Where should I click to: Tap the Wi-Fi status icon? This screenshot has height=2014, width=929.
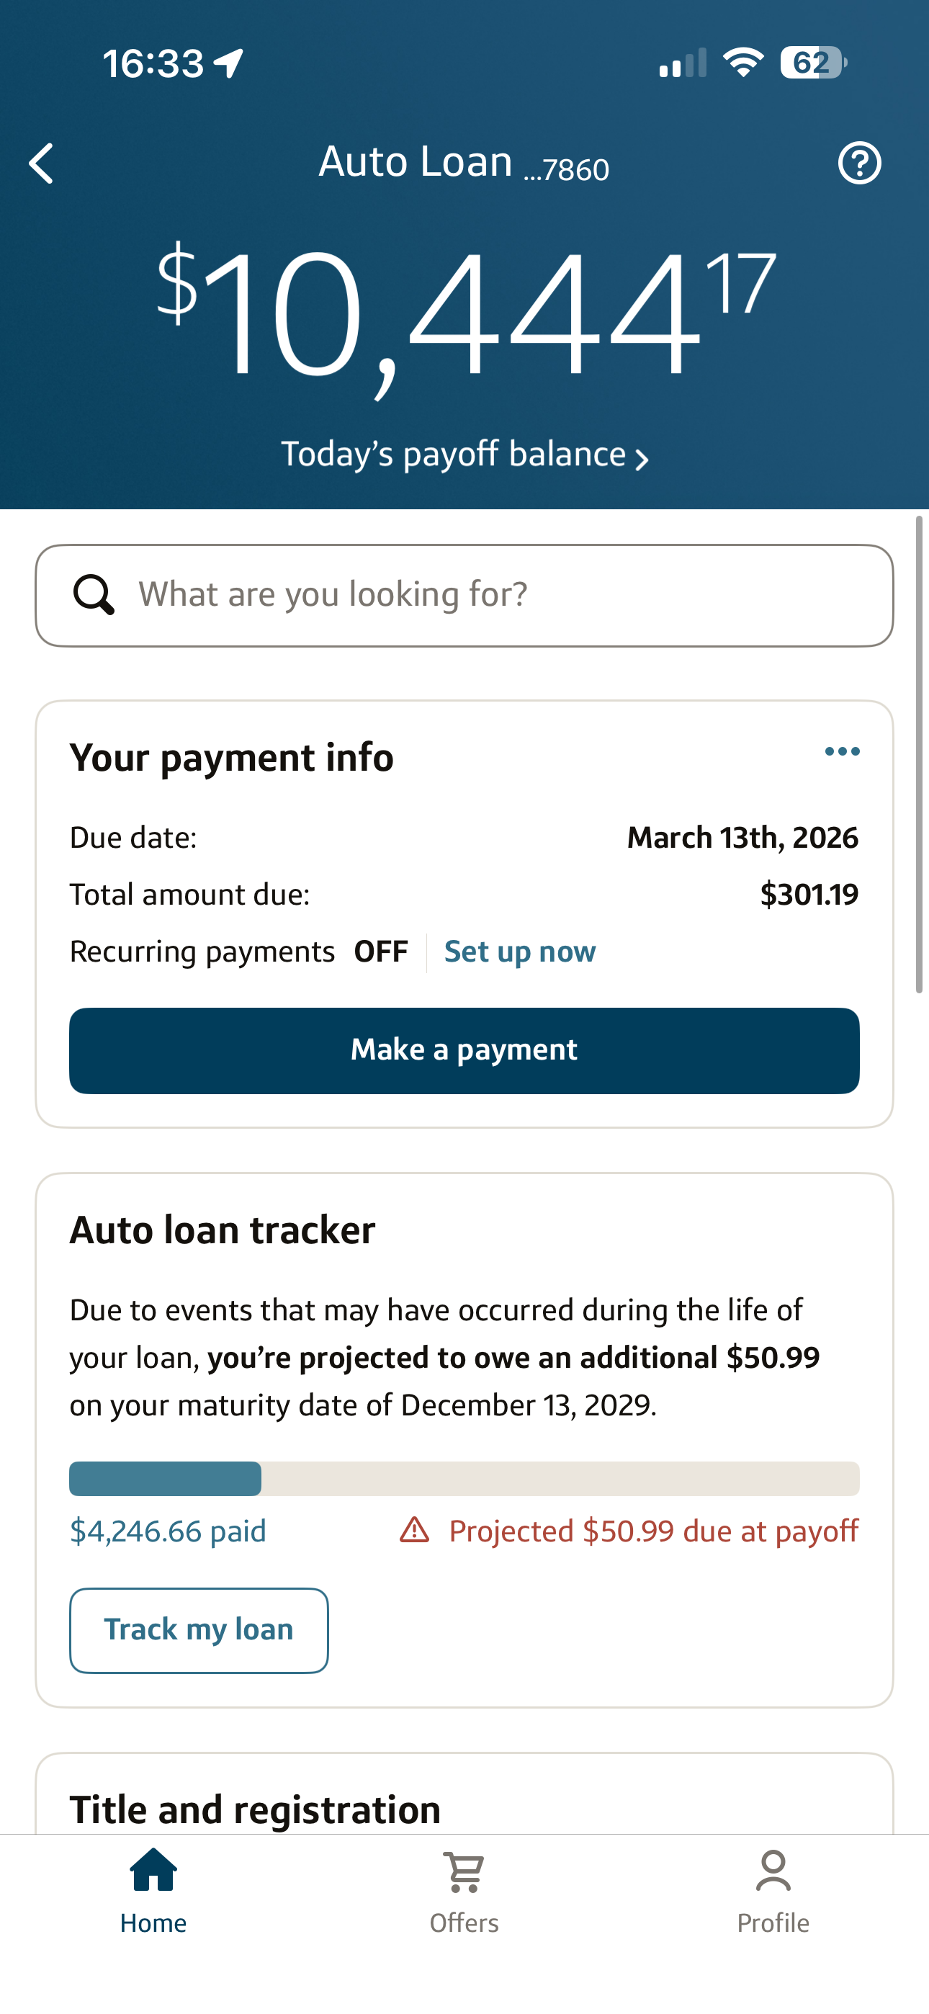tap(743, 63)
